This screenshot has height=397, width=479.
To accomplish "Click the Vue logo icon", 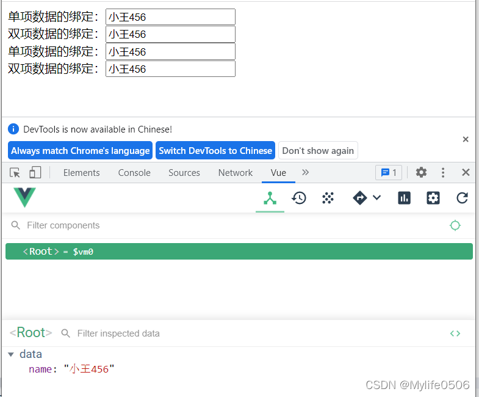I will [25, 197].
